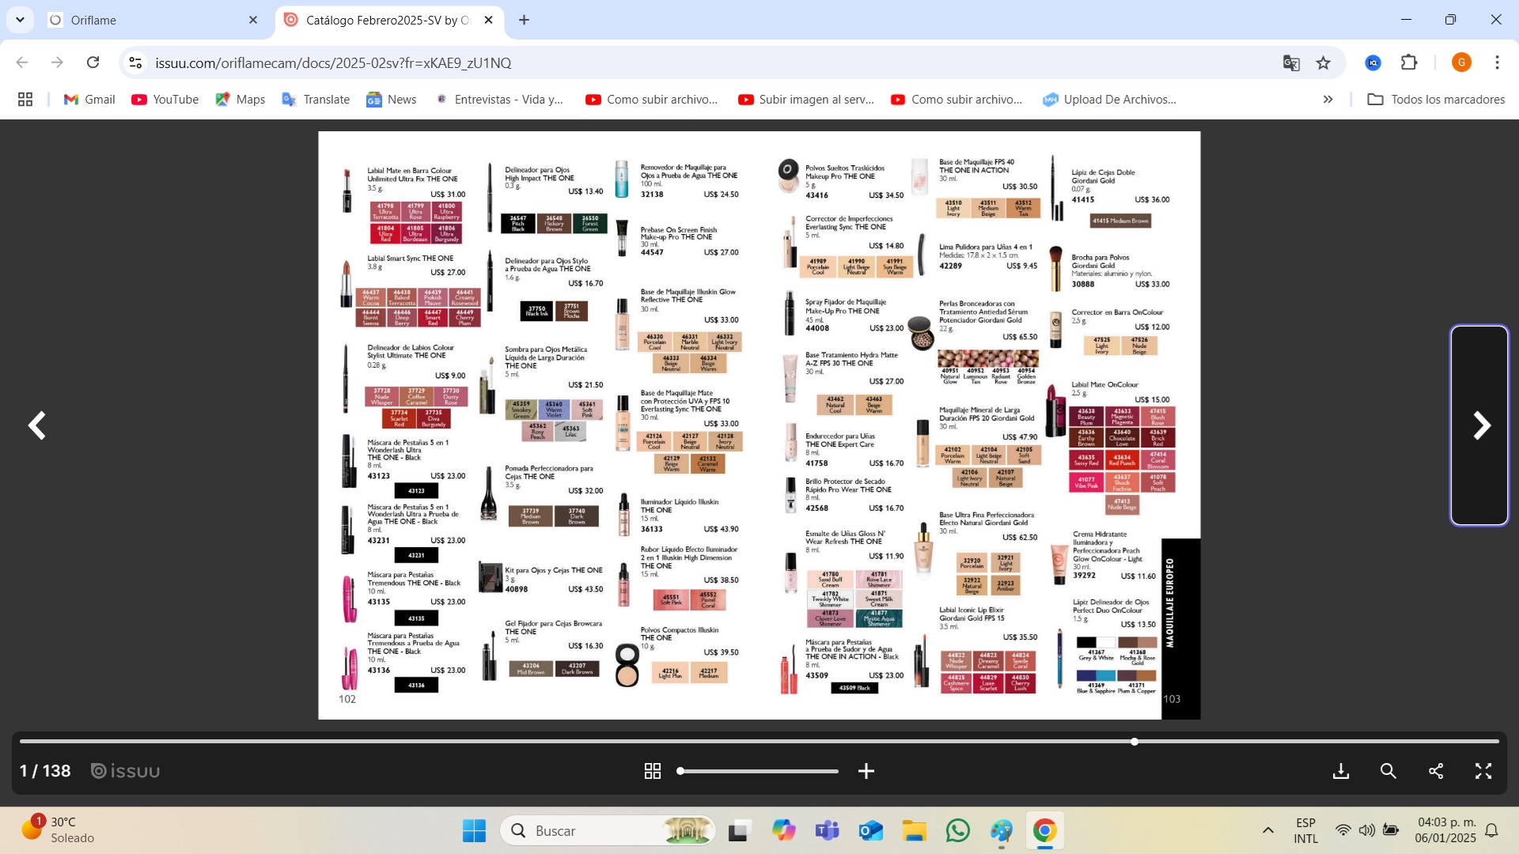Share the catalog document

pyautogui.click(x=1436, y=771)
